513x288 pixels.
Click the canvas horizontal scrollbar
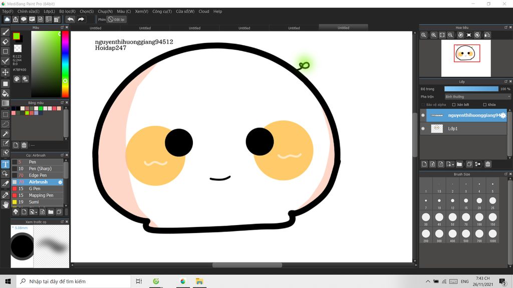tap(247, 265)
